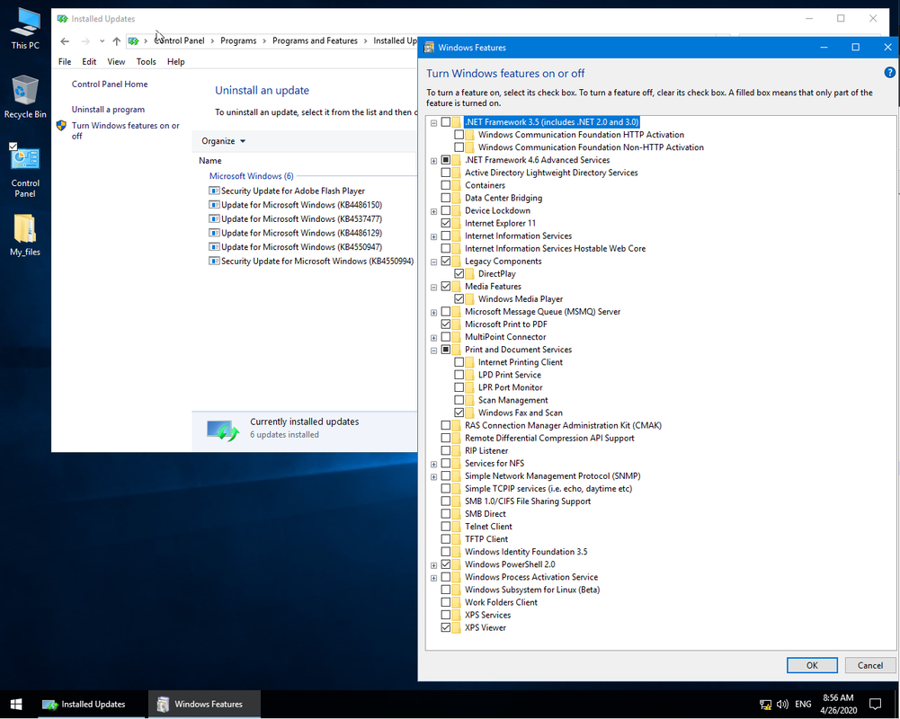Click the shield icon beside Turn Windows features

[x=61, y=126]
